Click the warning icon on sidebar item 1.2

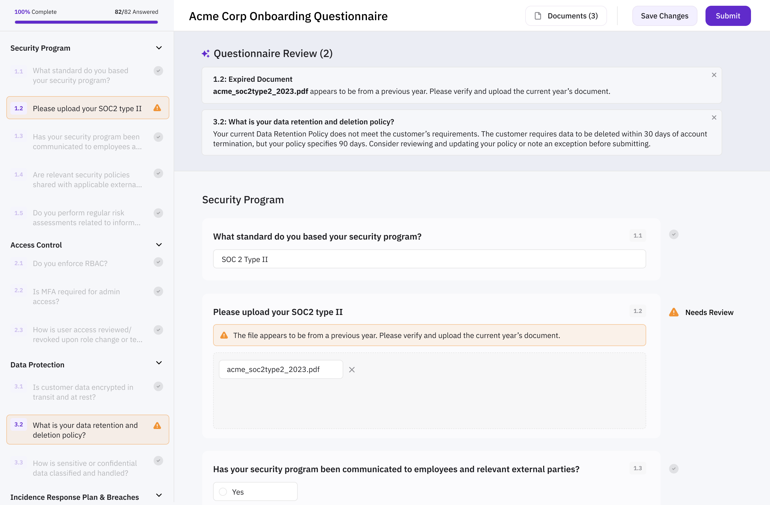point(157,108)
